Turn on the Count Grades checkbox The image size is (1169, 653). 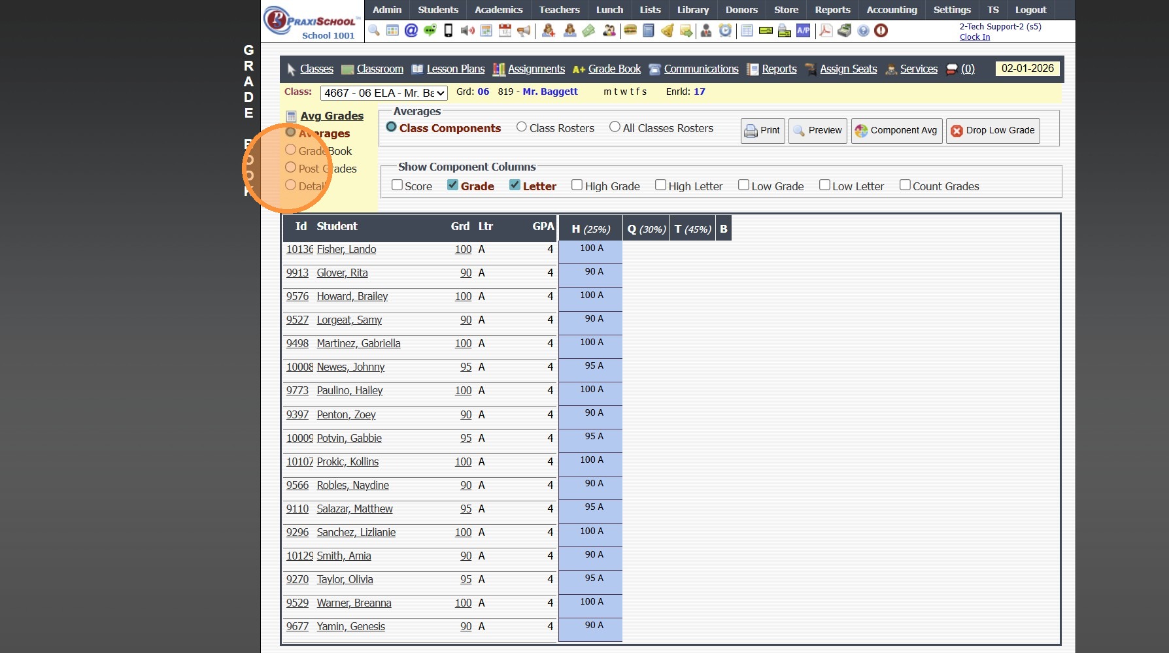[x=905, y=186]
